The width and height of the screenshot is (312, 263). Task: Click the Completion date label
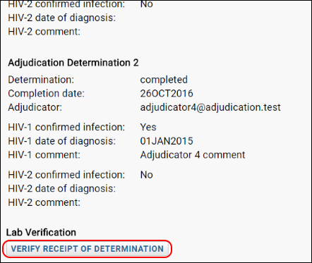click(x=46, y=94)
